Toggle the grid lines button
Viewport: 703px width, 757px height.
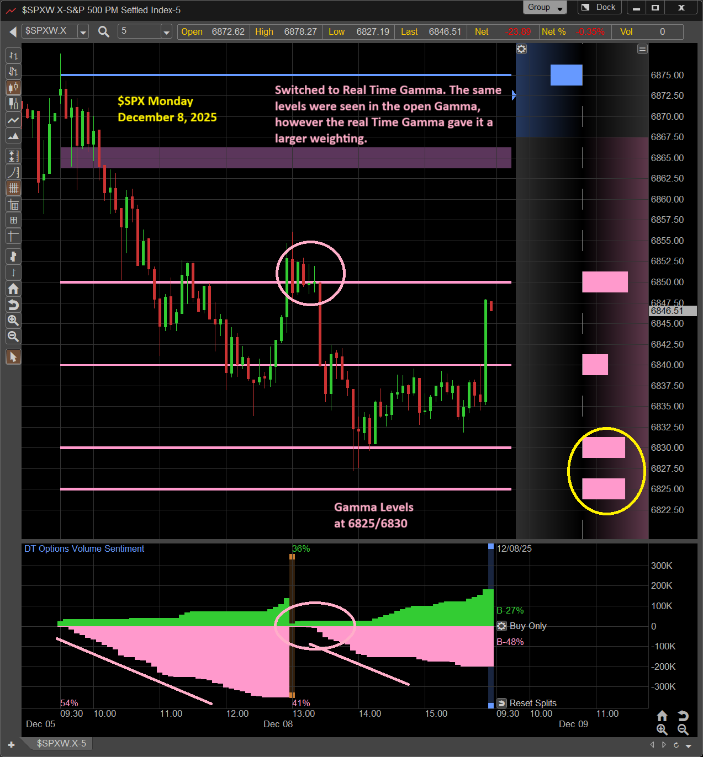point(13,188)
